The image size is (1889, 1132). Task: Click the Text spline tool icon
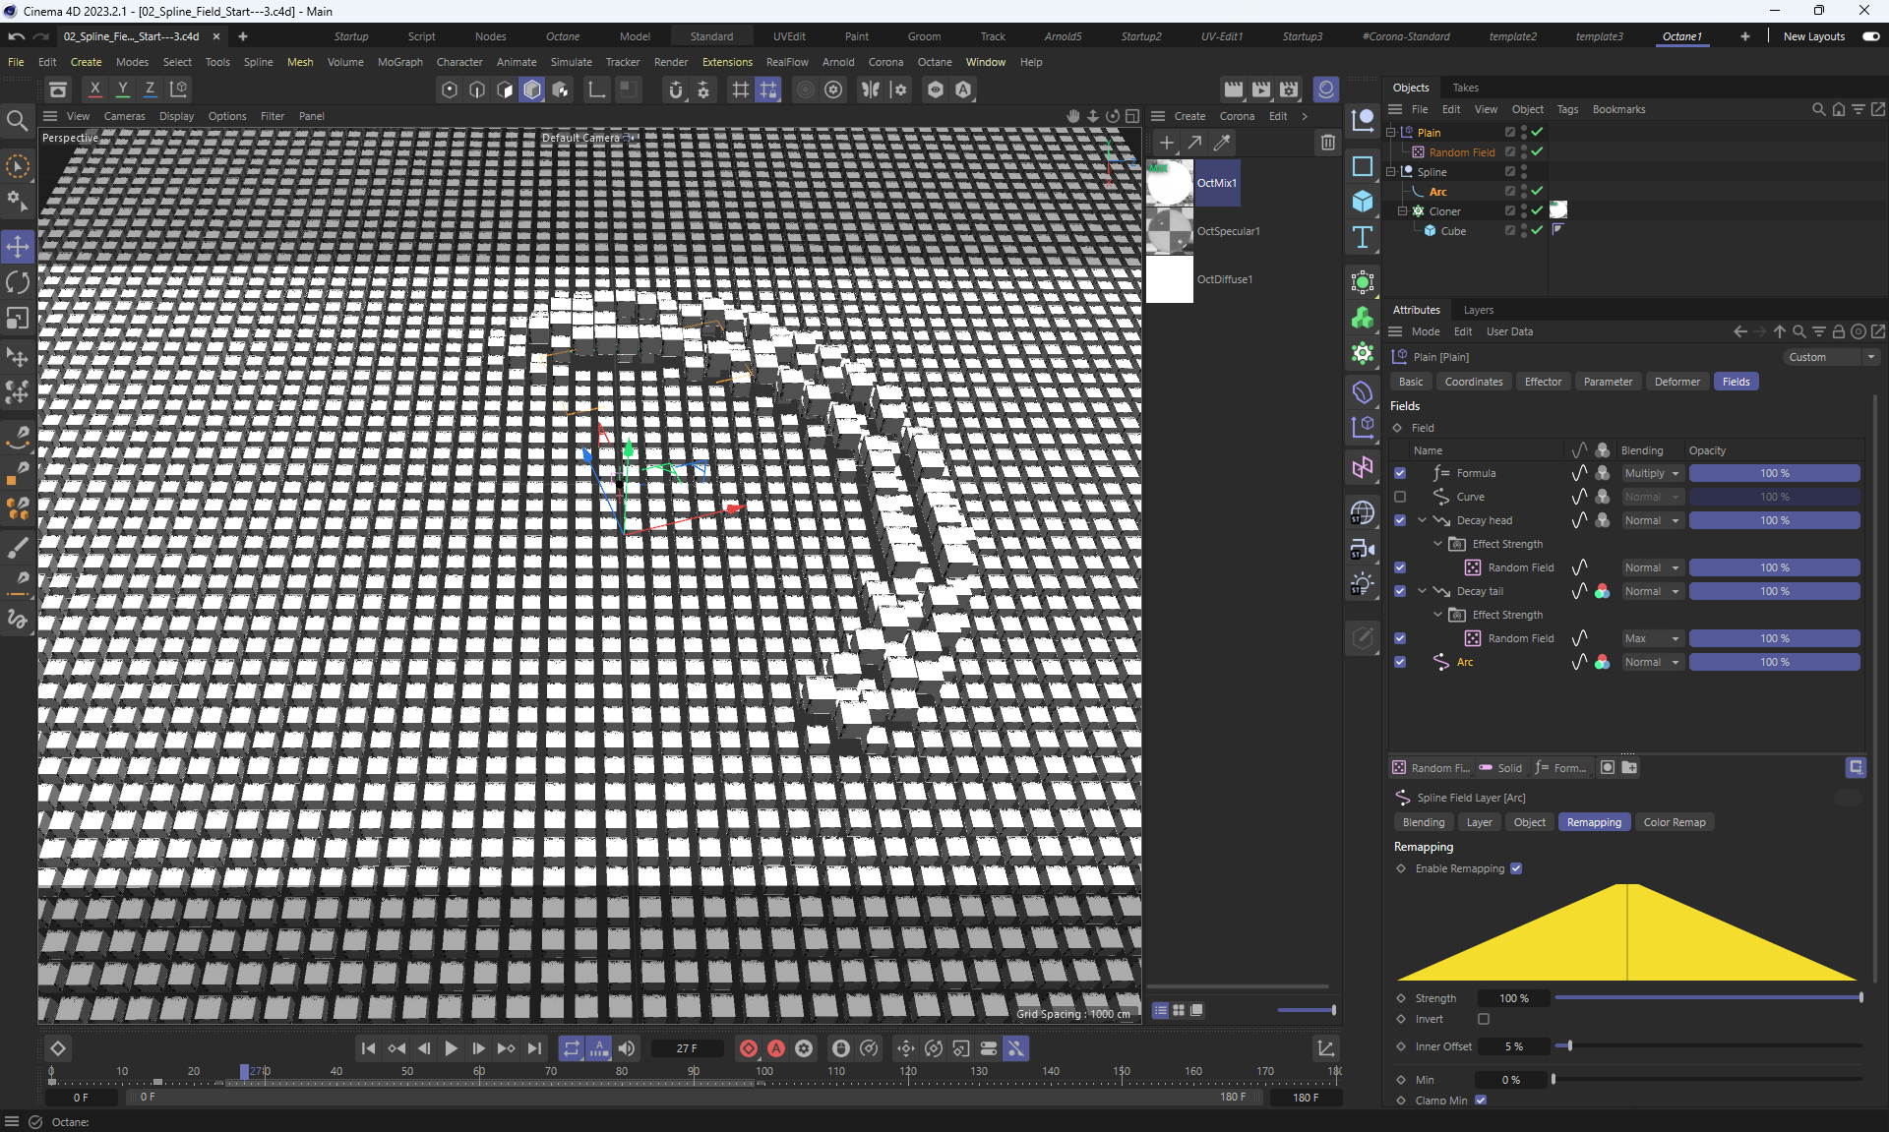click(x=1363, y=237)
